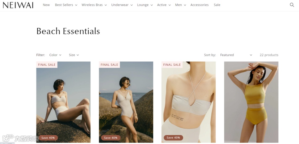The image size is (299, 144).
Task: Open the yellow two-piece swimsuit product
Action: click(x=251, y=102)
